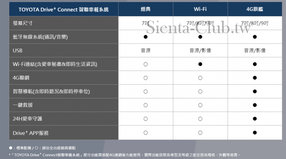The width and height of the screenshot is (286, 159).
Task: Click the filled dot for 一鍵救援 in 4G旗艦 column
Action: pyautogui.click(x=255, y=105)
